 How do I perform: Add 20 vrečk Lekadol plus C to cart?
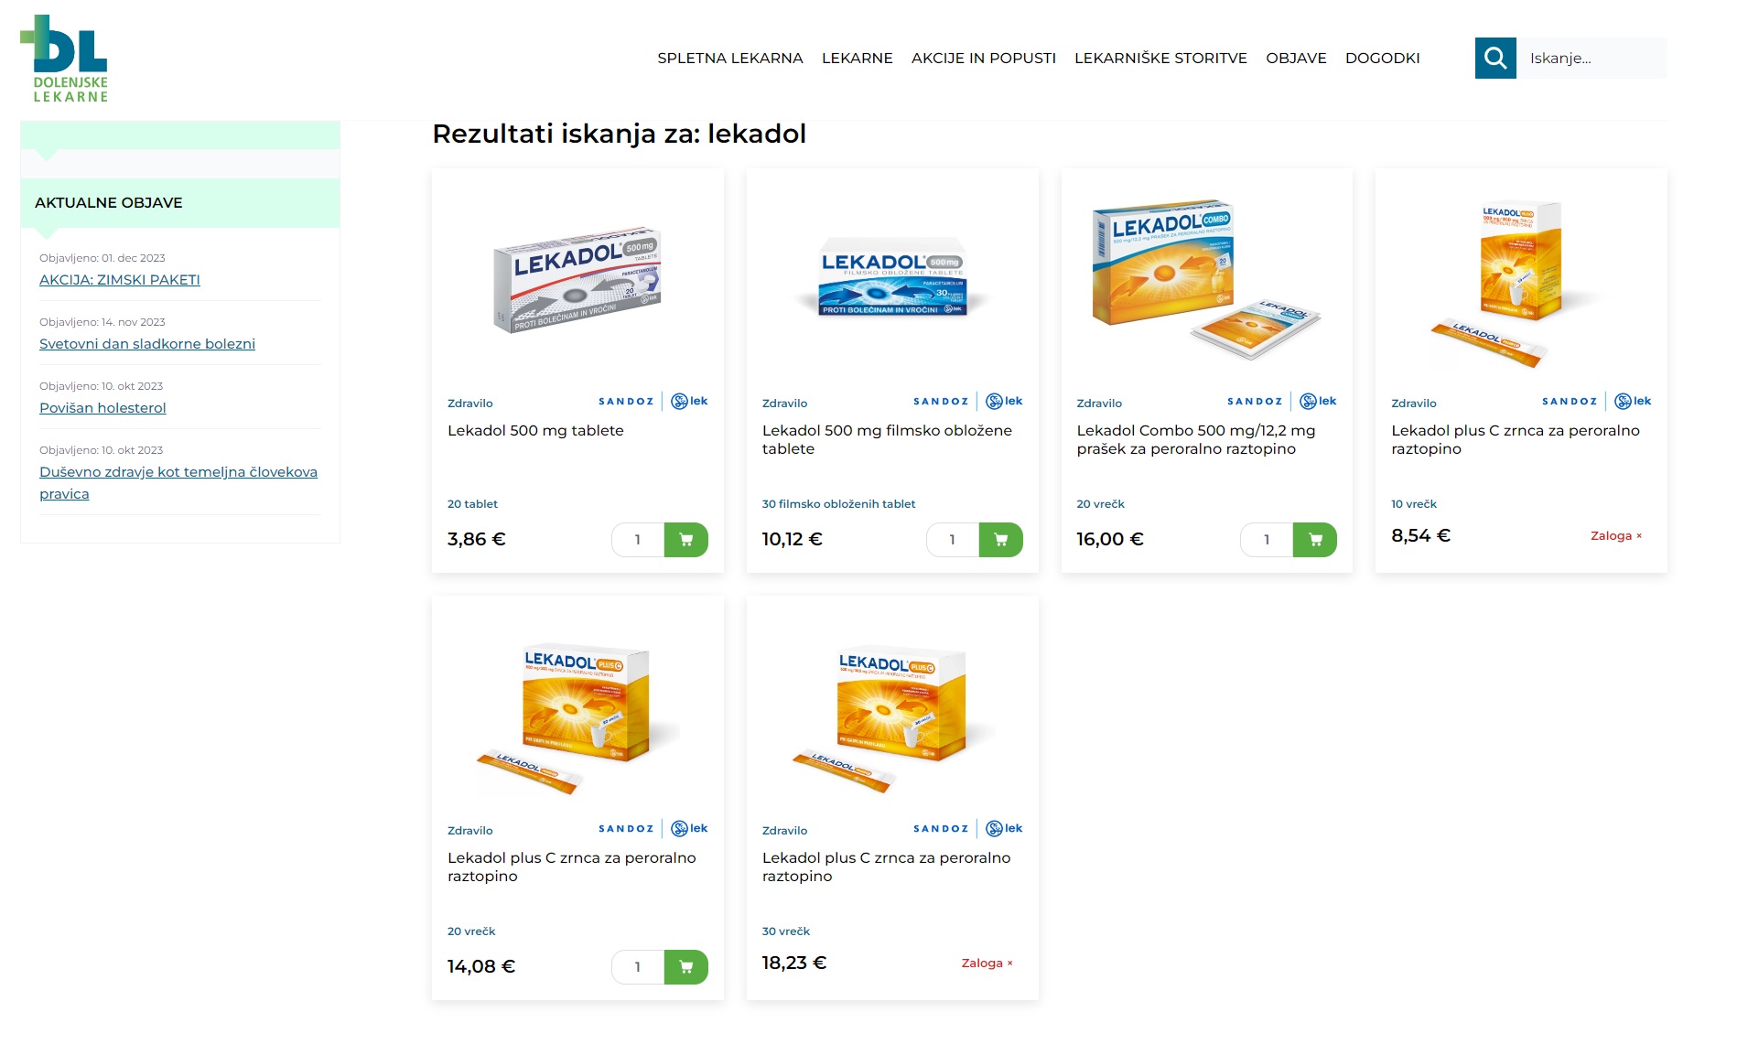tap(685, 967)
